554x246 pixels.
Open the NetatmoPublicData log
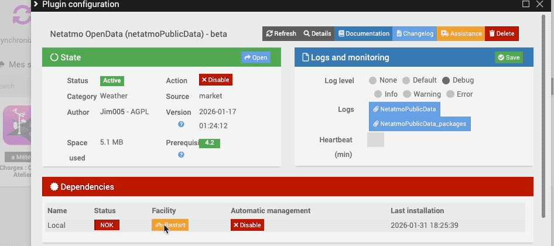point(405,109)
